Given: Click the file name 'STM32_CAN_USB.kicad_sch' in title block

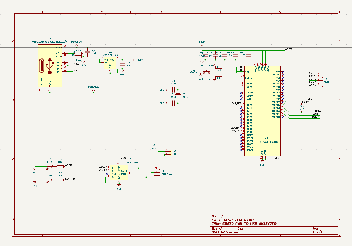Looking at the screenshot, I should click(x=236, y=220).
